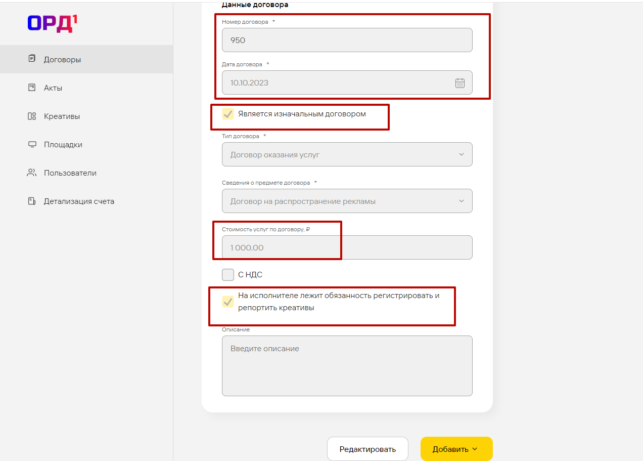
Task: Toggle the executor registers creatives checkbox
Action: (228, 302)
